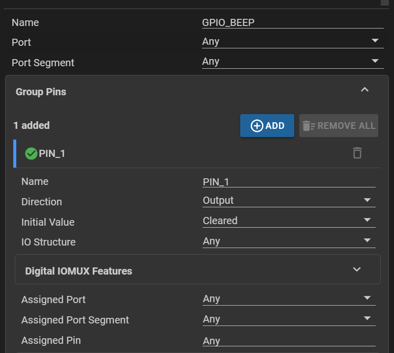Open the Port Segment dropdown

292,62
